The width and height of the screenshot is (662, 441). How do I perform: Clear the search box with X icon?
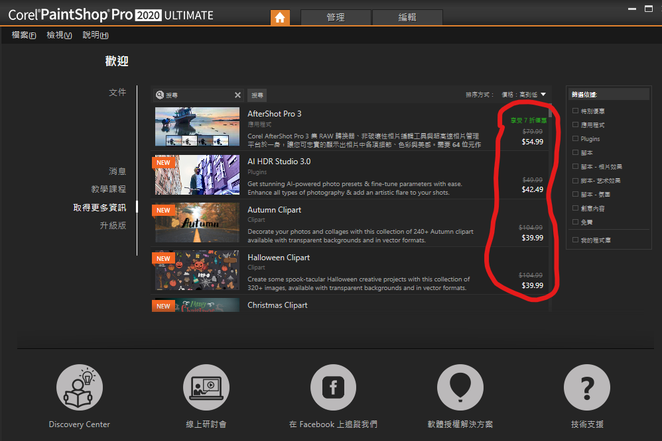(x=237, y=95)
